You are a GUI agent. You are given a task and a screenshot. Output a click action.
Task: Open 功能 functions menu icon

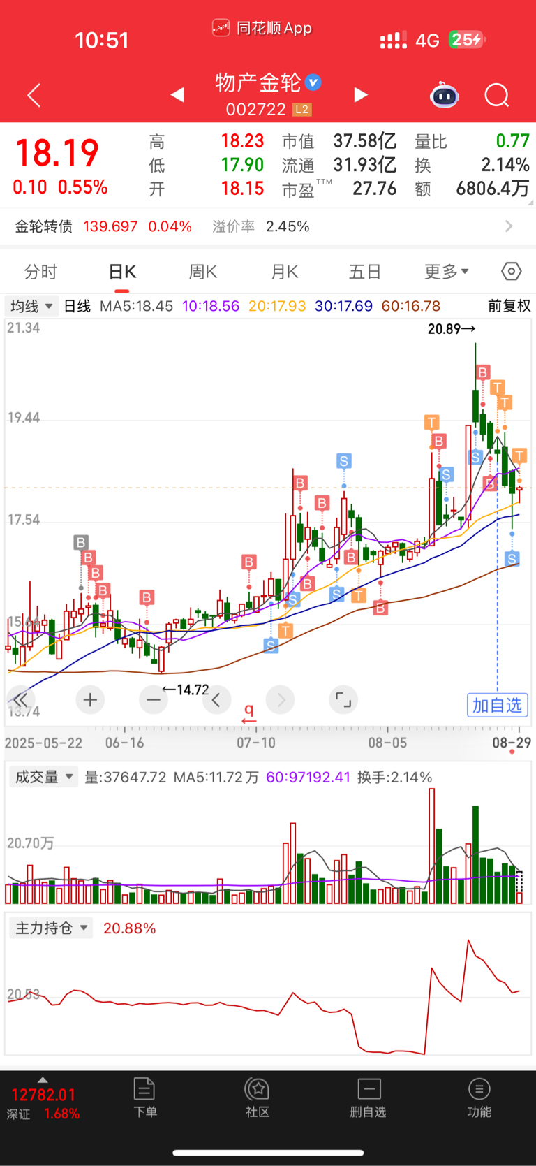point(479,1097)
